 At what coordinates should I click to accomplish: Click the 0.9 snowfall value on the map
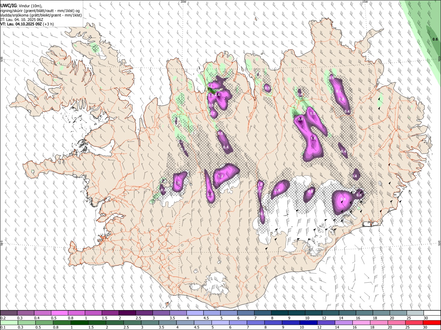pos(277,190)
